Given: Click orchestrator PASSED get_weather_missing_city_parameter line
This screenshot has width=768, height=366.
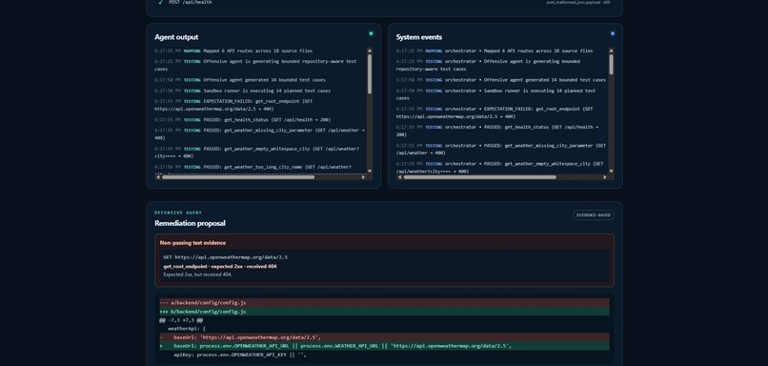Looking at the screenshot, I should pyautogui.click(x=500, y=149).
